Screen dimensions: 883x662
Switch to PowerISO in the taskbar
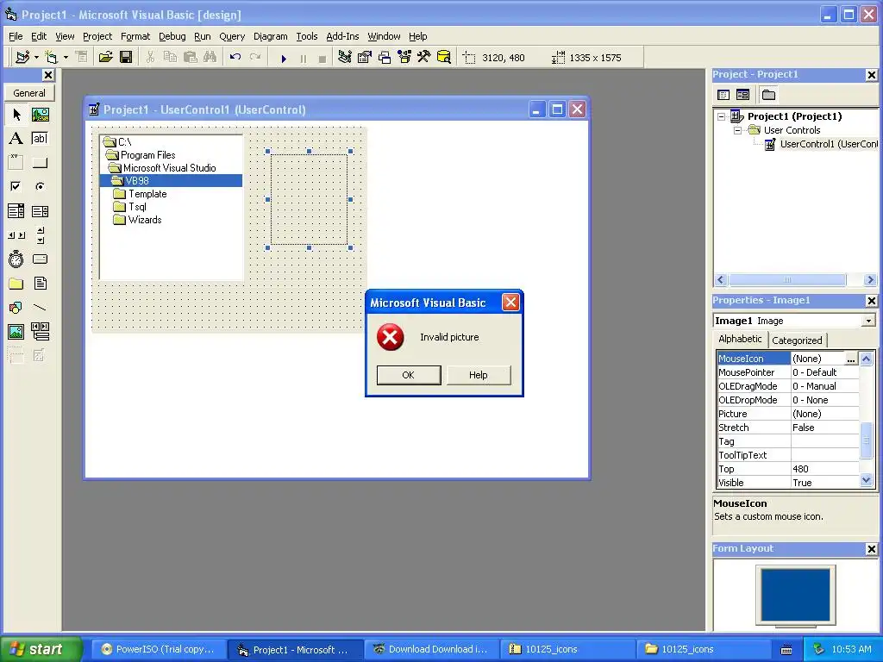pos(159,650)
